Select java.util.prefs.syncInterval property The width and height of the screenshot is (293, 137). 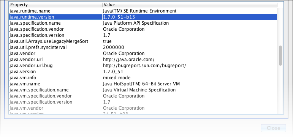click(x=143, y=47)
